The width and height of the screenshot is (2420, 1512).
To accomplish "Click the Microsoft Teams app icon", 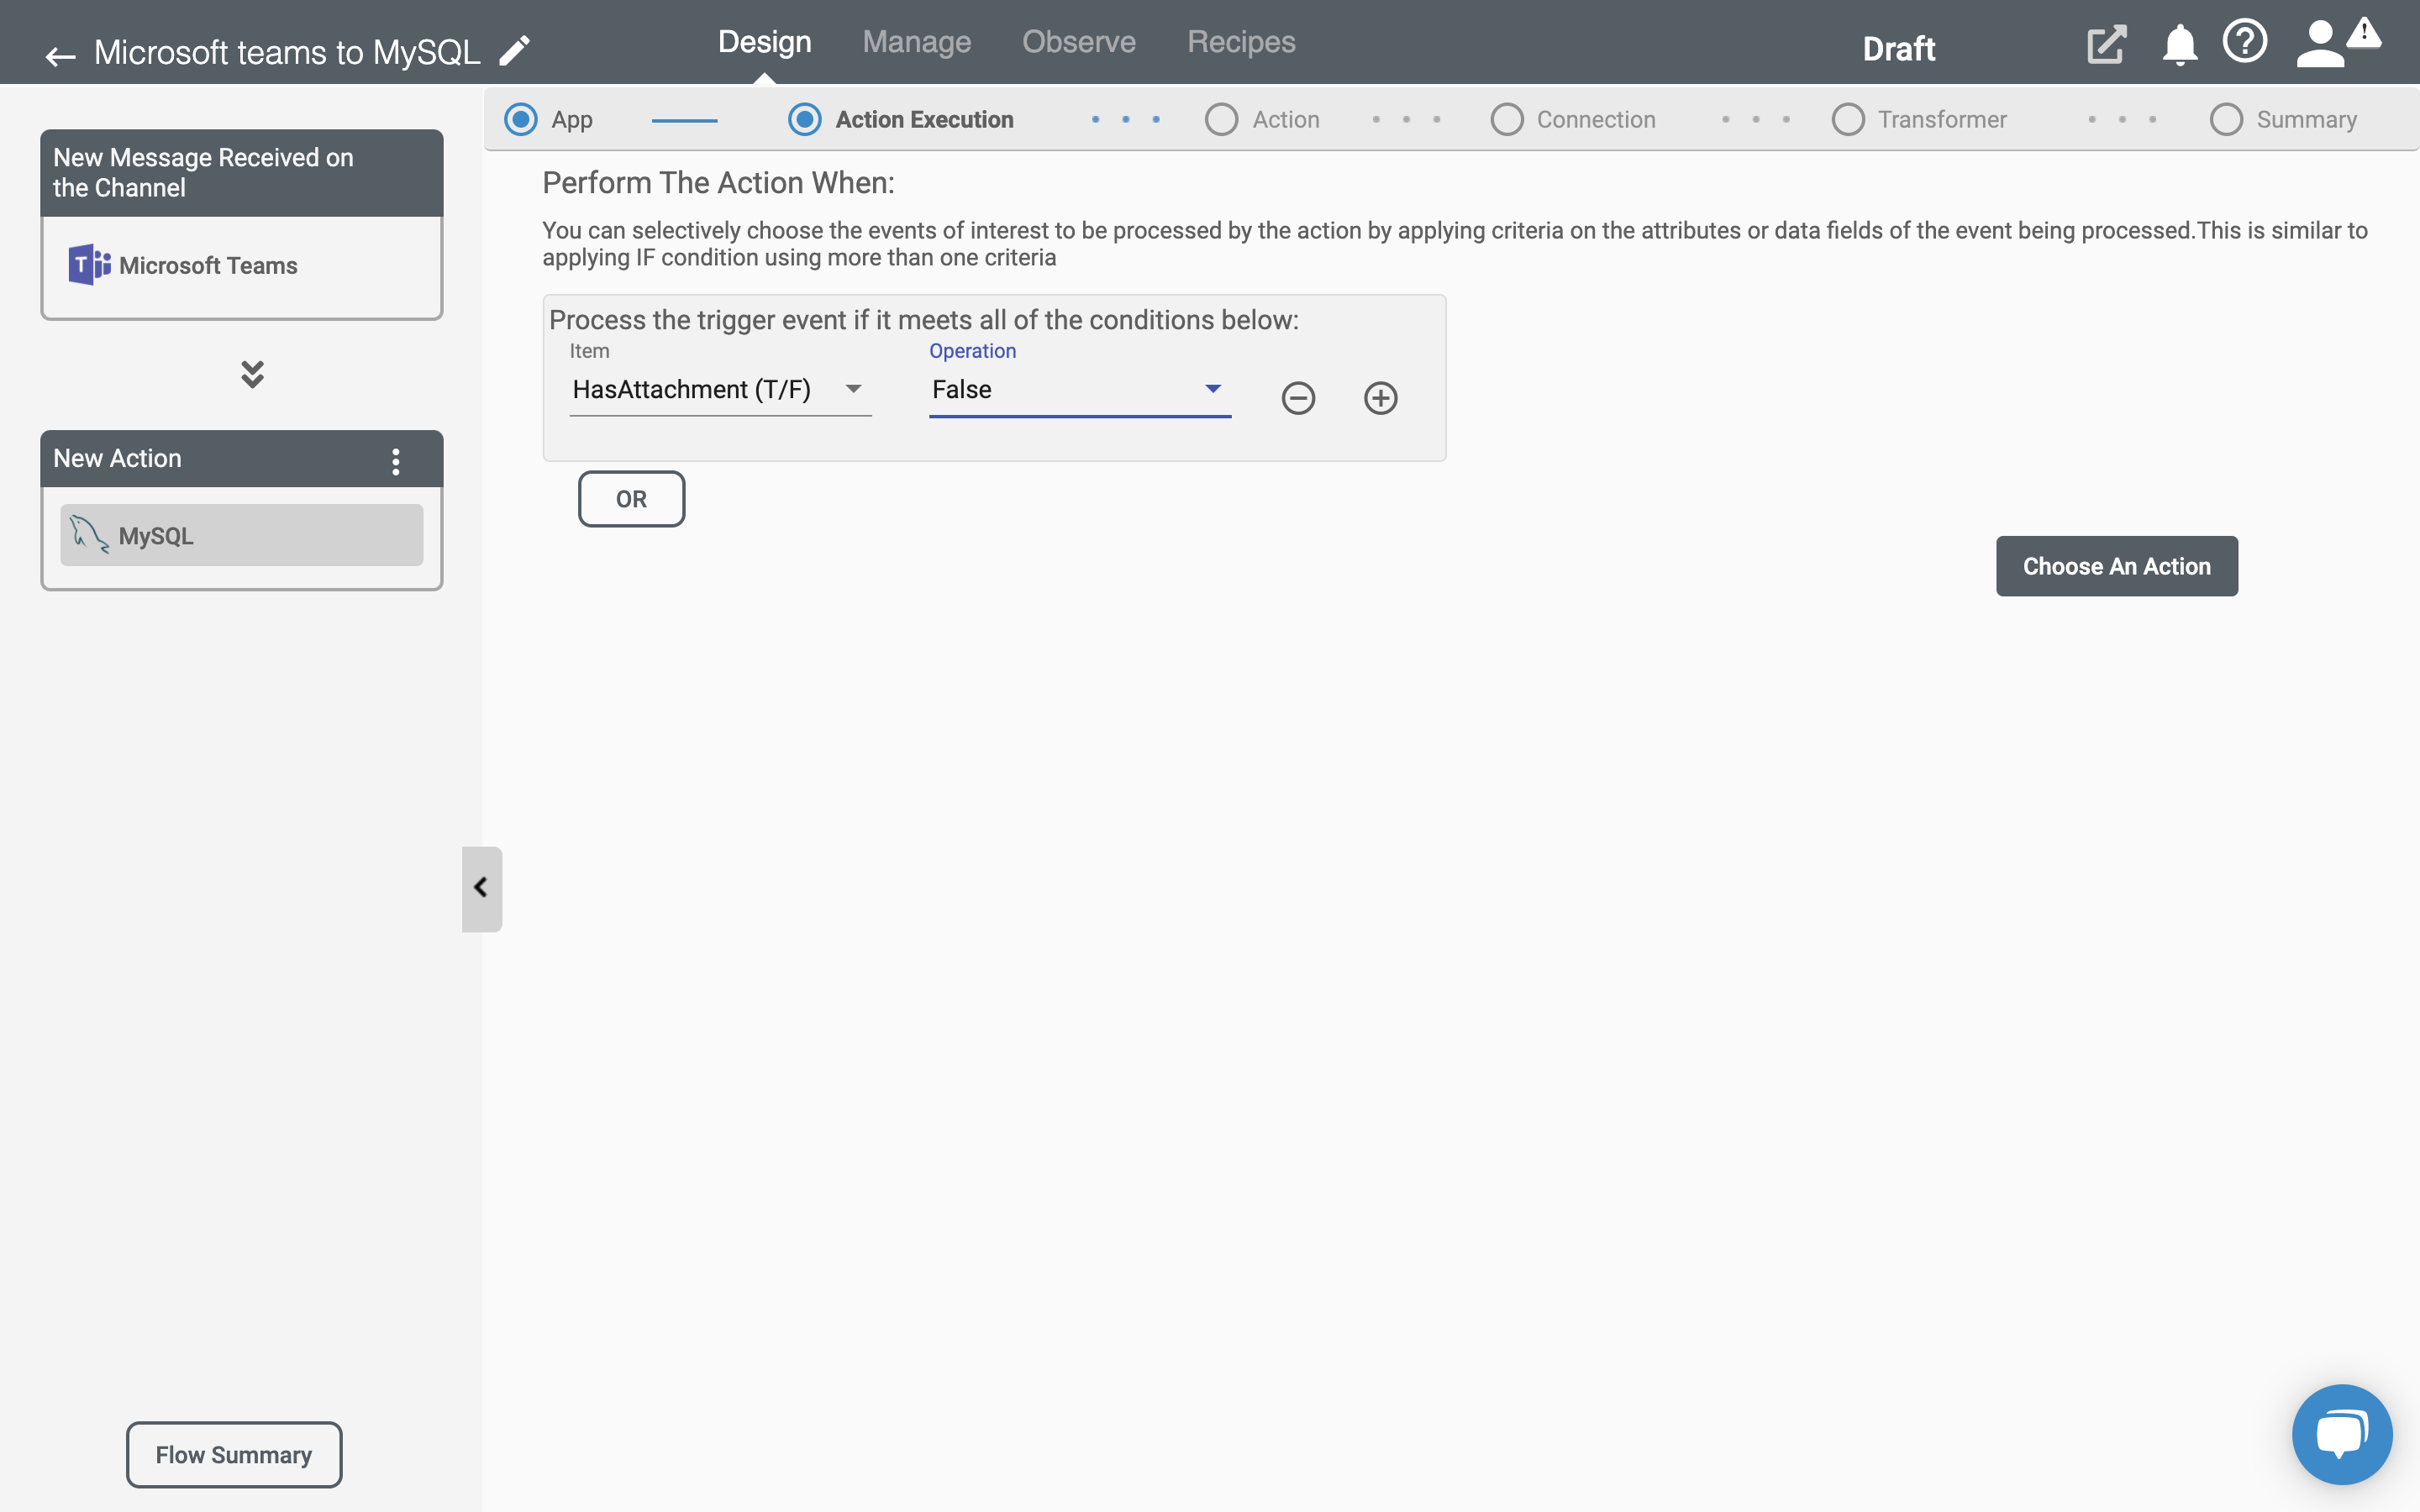I will click(x=87, y=265).
